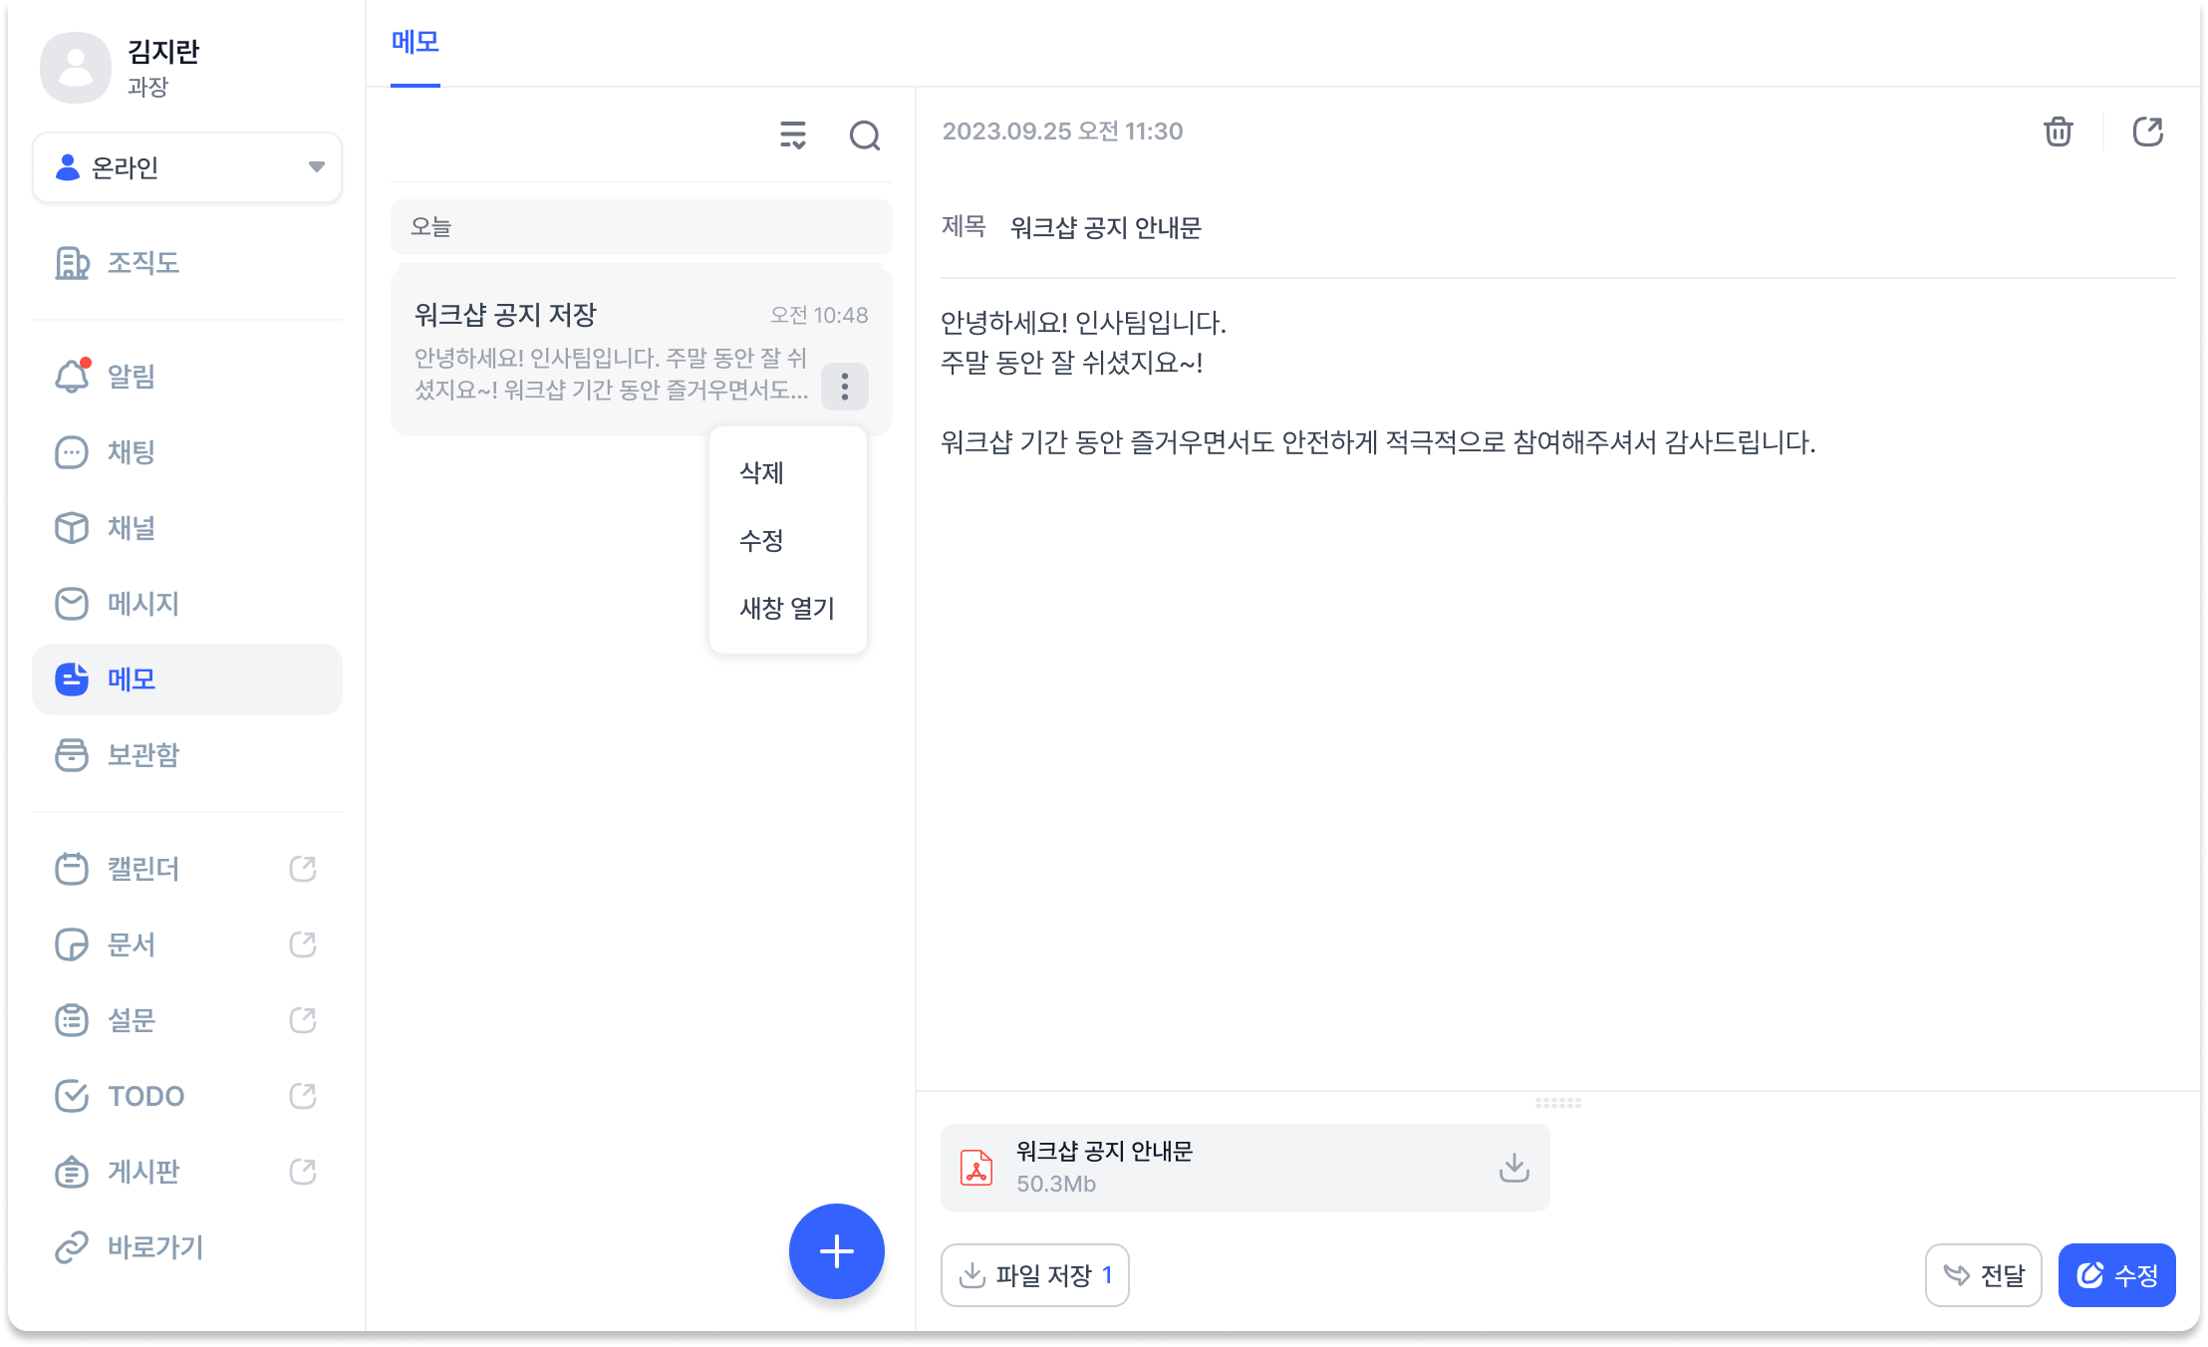Click the 메모 tab at top
The height and width of the screenshot is (1347, 2208).
414,42
